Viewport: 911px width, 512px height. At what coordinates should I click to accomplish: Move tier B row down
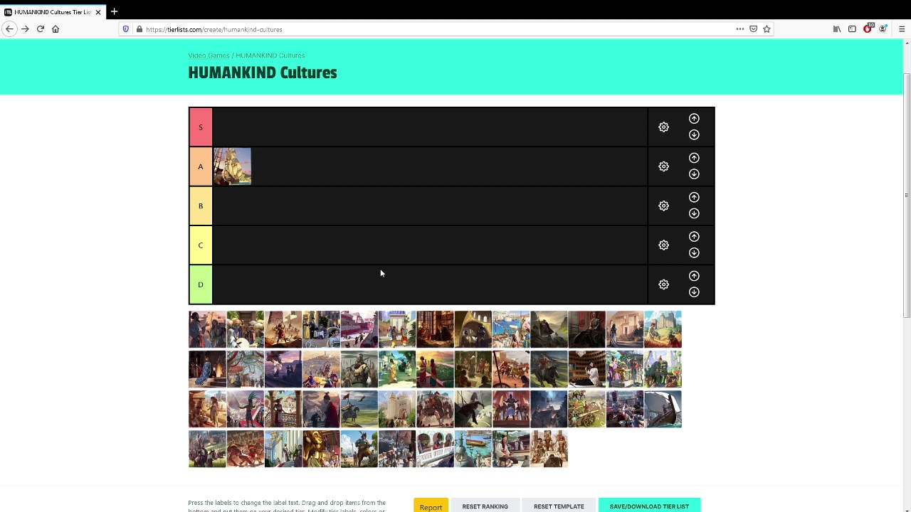tap(694, 213)
